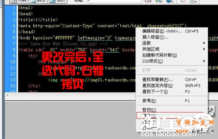Switch to the 设计 design view button
The width and height of the screenshot is (218, 139).
58,1
